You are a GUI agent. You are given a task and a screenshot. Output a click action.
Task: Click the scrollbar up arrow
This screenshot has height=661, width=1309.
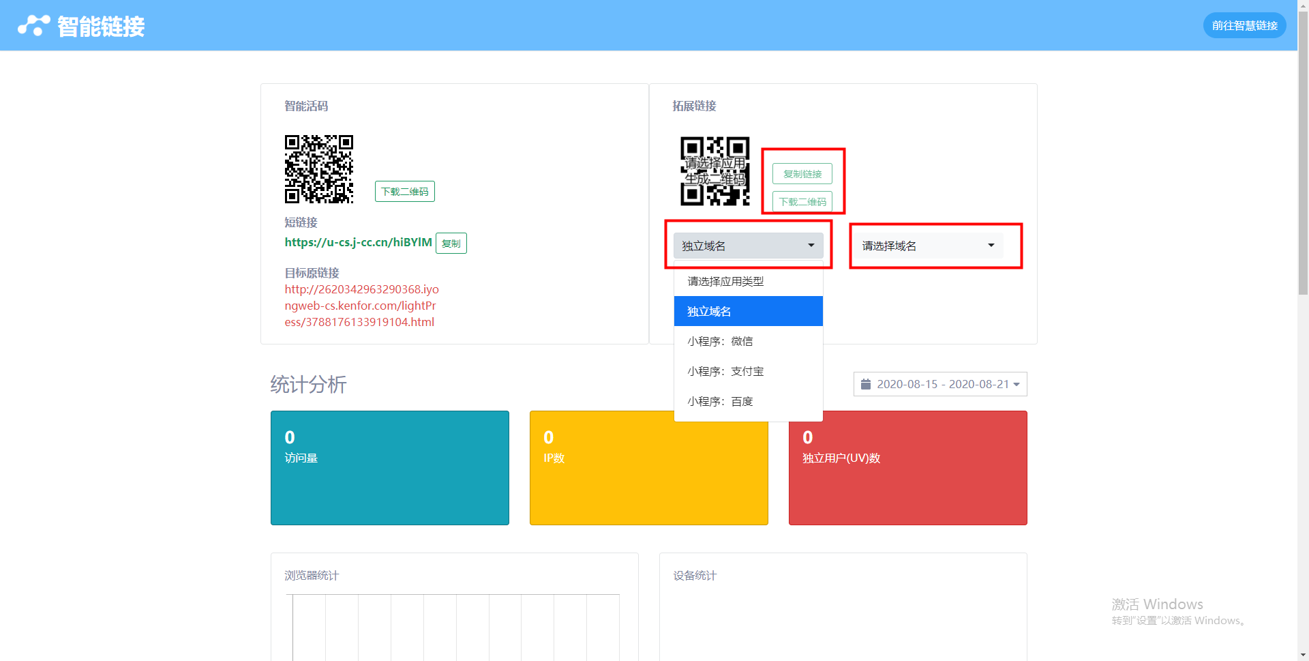click(1303, 5)
